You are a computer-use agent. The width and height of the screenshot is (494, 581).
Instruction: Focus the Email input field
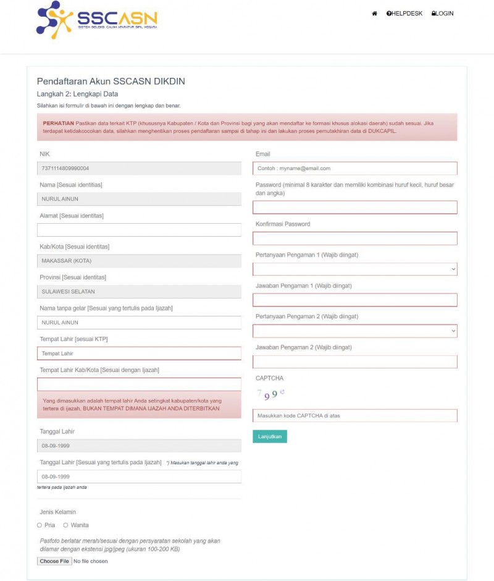[x=355, y=168]
